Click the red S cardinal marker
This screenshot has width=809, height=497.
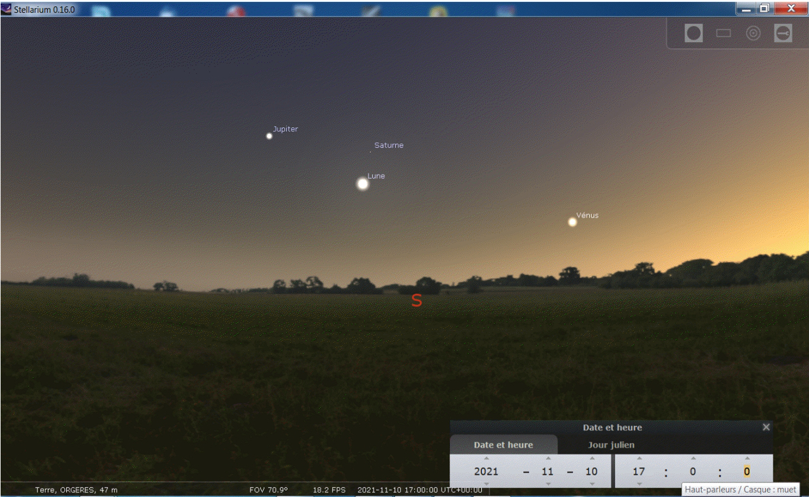tap(416, 301)
